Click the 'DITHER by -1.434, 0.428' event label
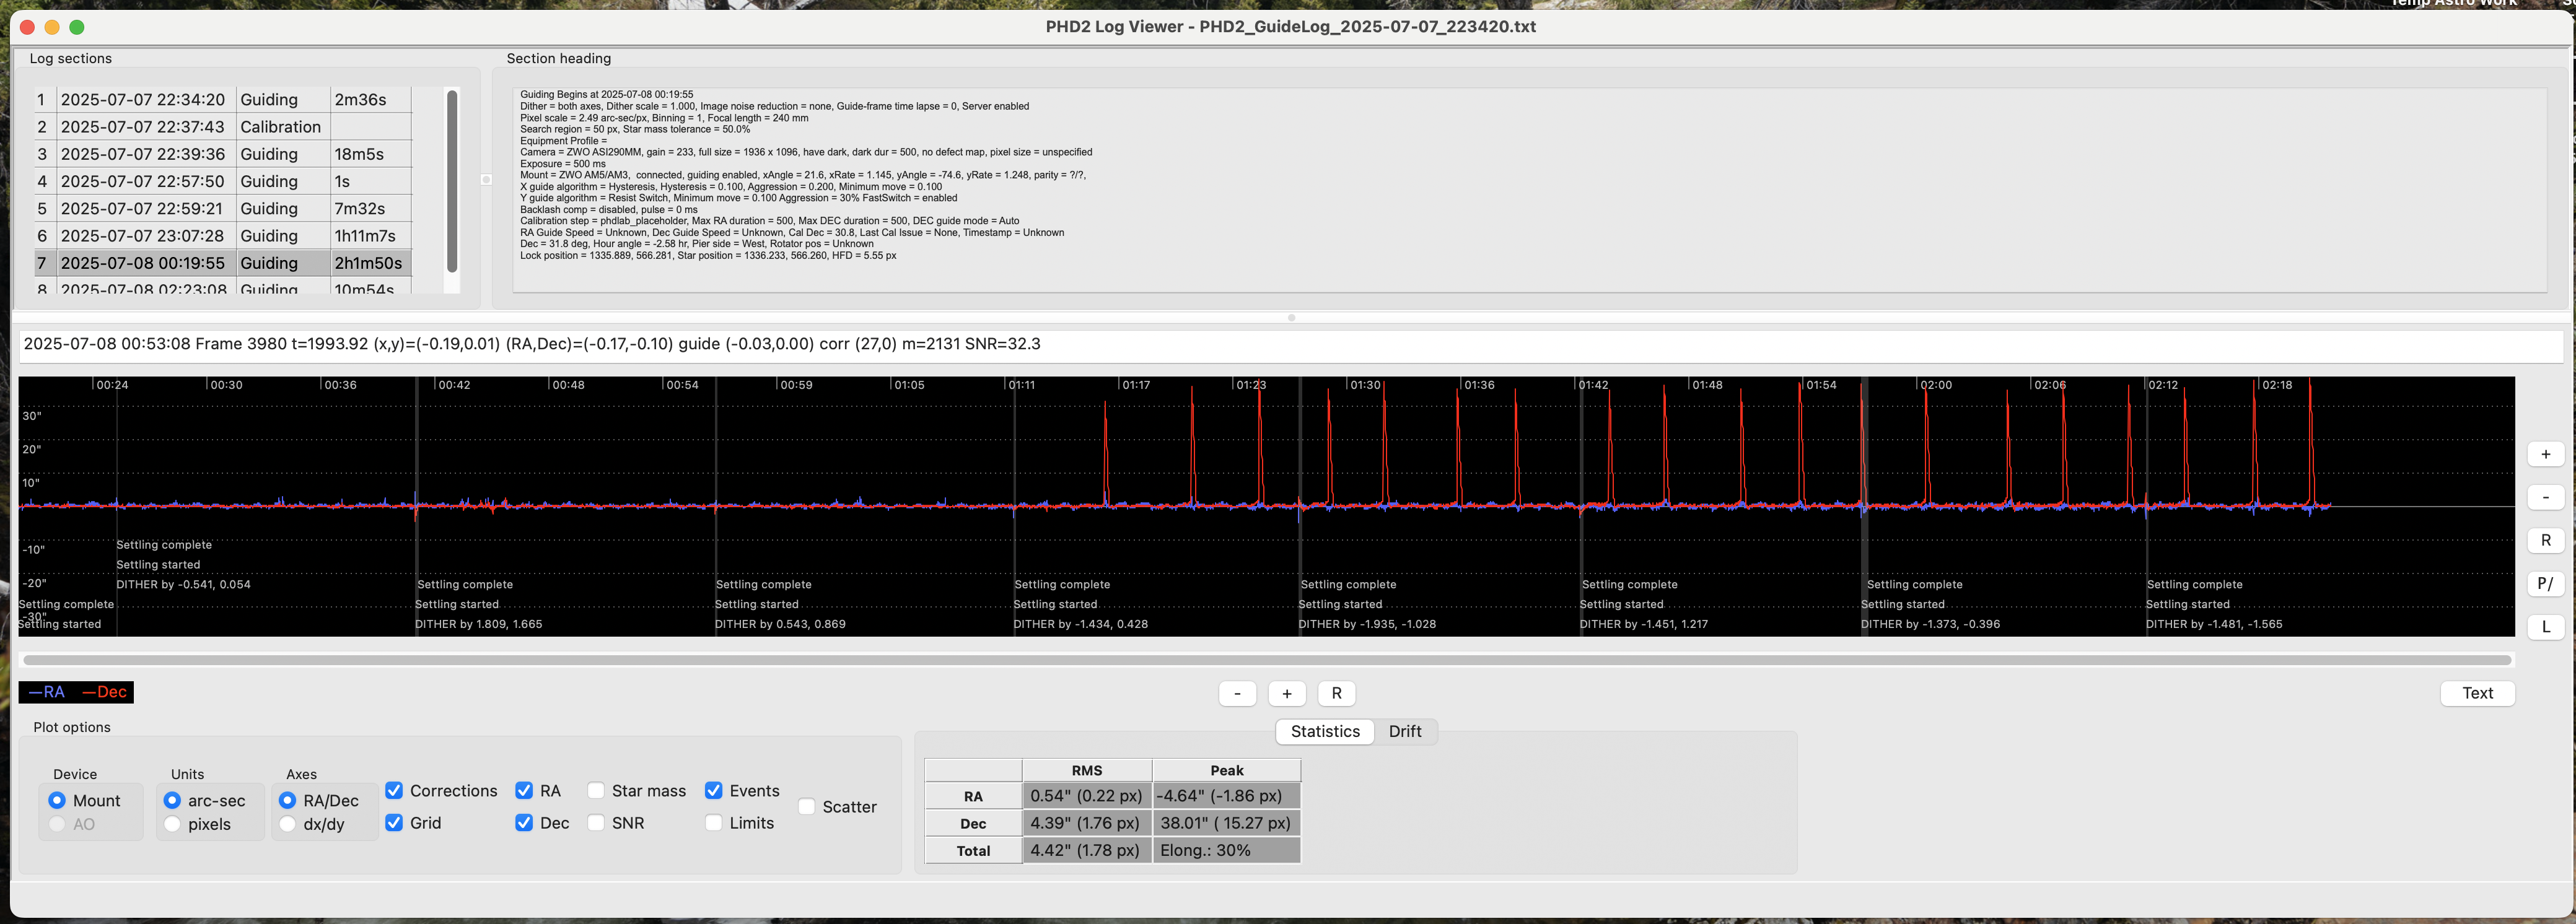 coord(1081,624)
